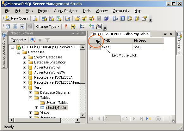Screen dimensions: 184x131
Task: Collapse the Tables folder node
Action: [x=30, y=98]
